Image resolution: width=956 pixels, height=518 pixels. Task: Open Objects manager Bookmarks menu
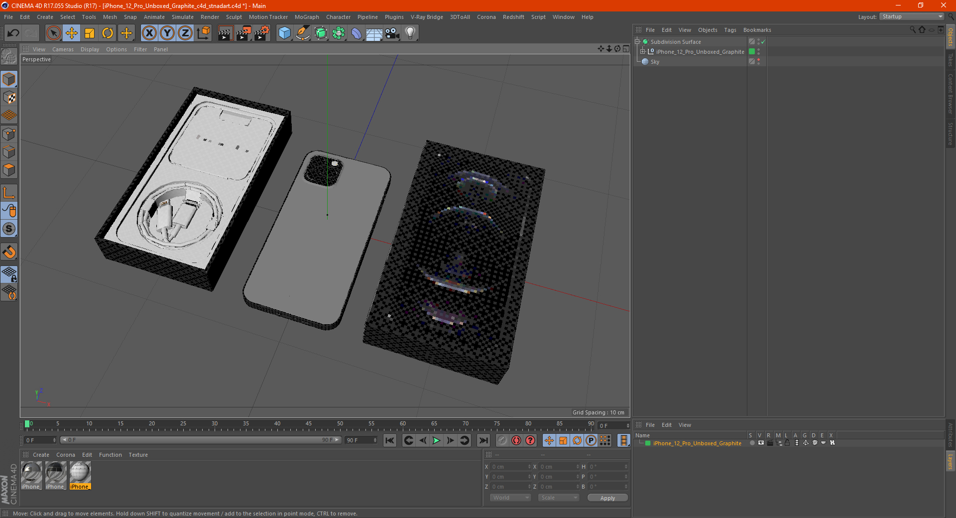757,30
